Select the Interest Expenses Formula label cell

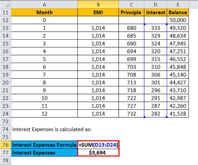[44, 145]
